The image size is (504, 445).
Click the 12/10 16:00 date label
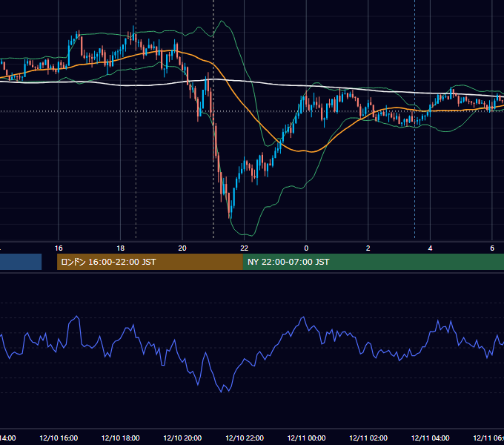pos(59,438)
